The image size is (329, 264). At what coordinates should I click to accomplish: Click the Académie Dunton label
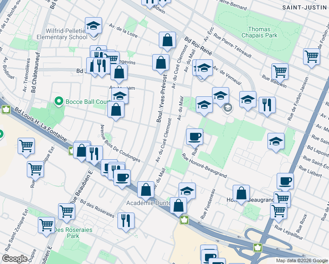(x=148, y=203)
